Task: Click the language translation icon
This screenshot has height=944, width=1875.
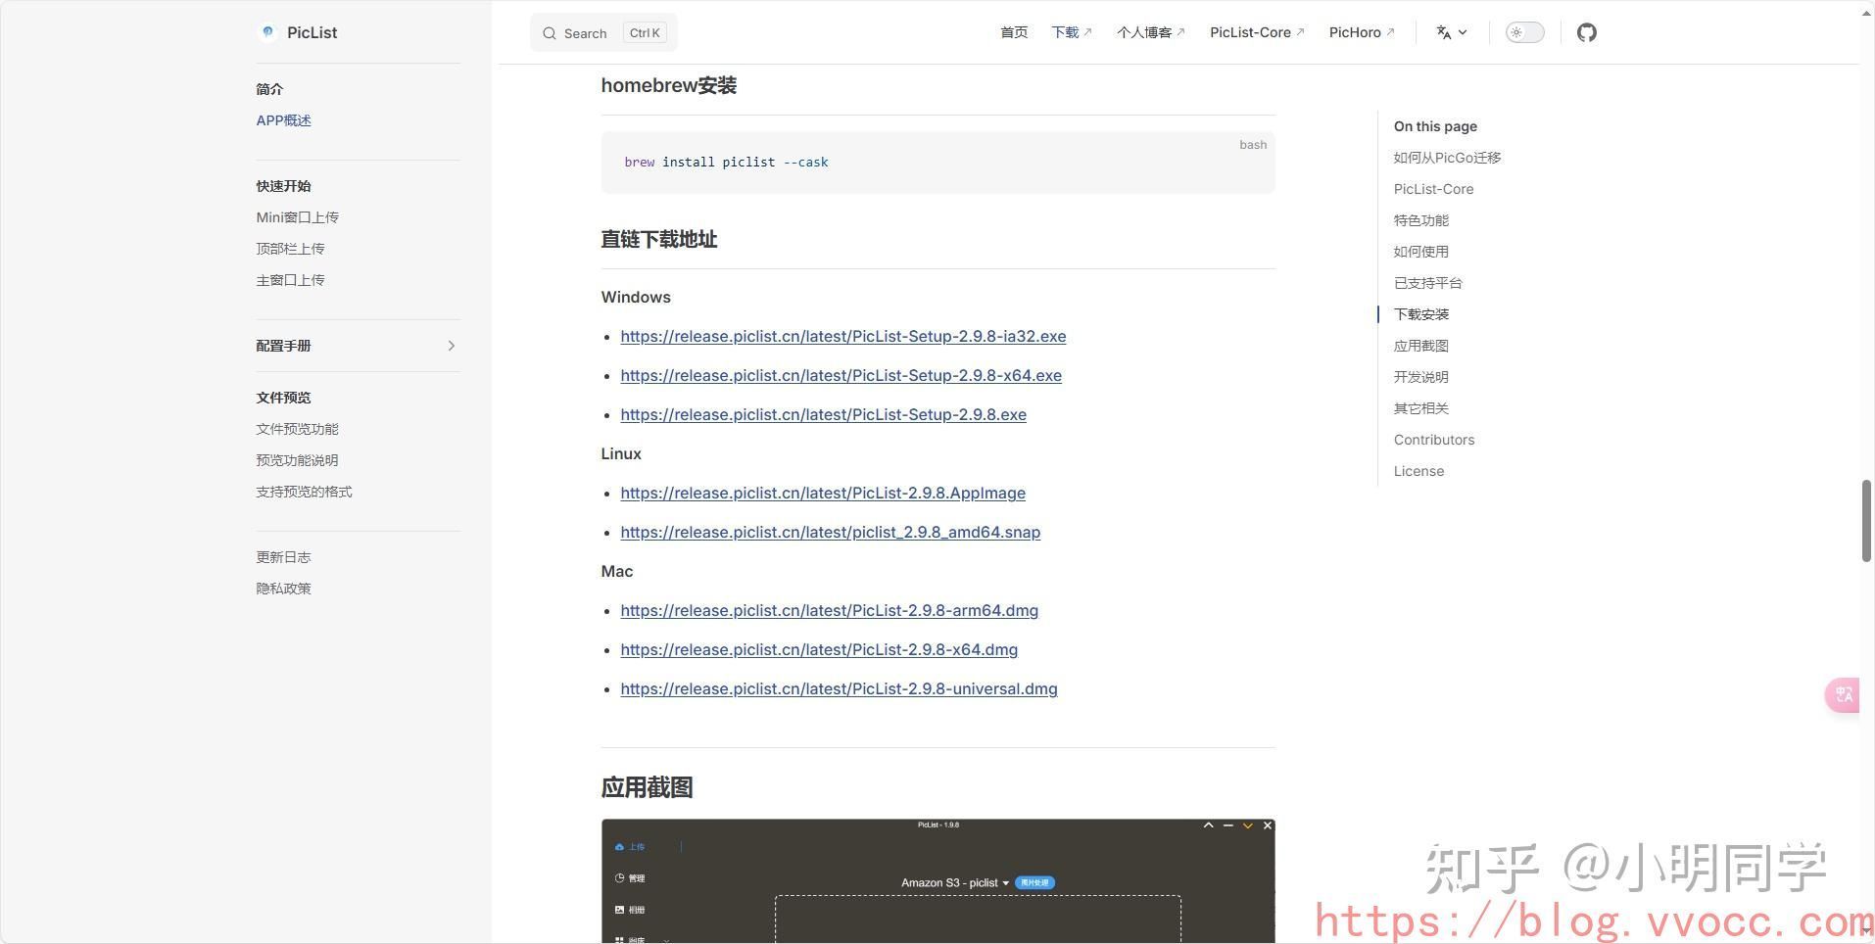Action: (x=1443, y=32)
